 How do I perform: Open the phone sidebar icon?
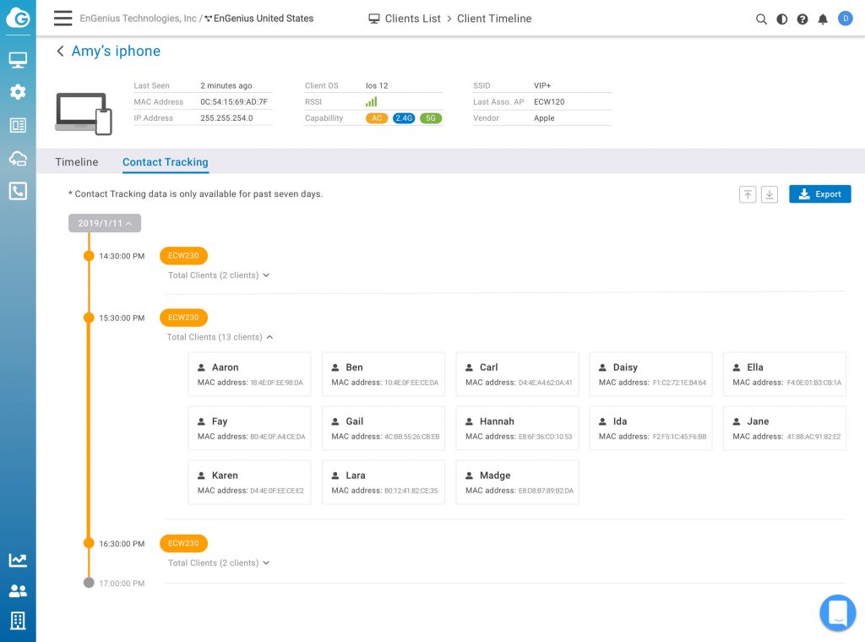click(18, 192)
